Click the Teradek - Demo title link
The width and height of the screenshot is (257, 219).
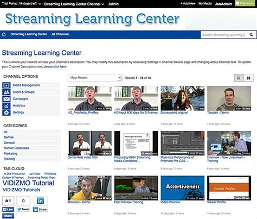[x=218, y=112]
